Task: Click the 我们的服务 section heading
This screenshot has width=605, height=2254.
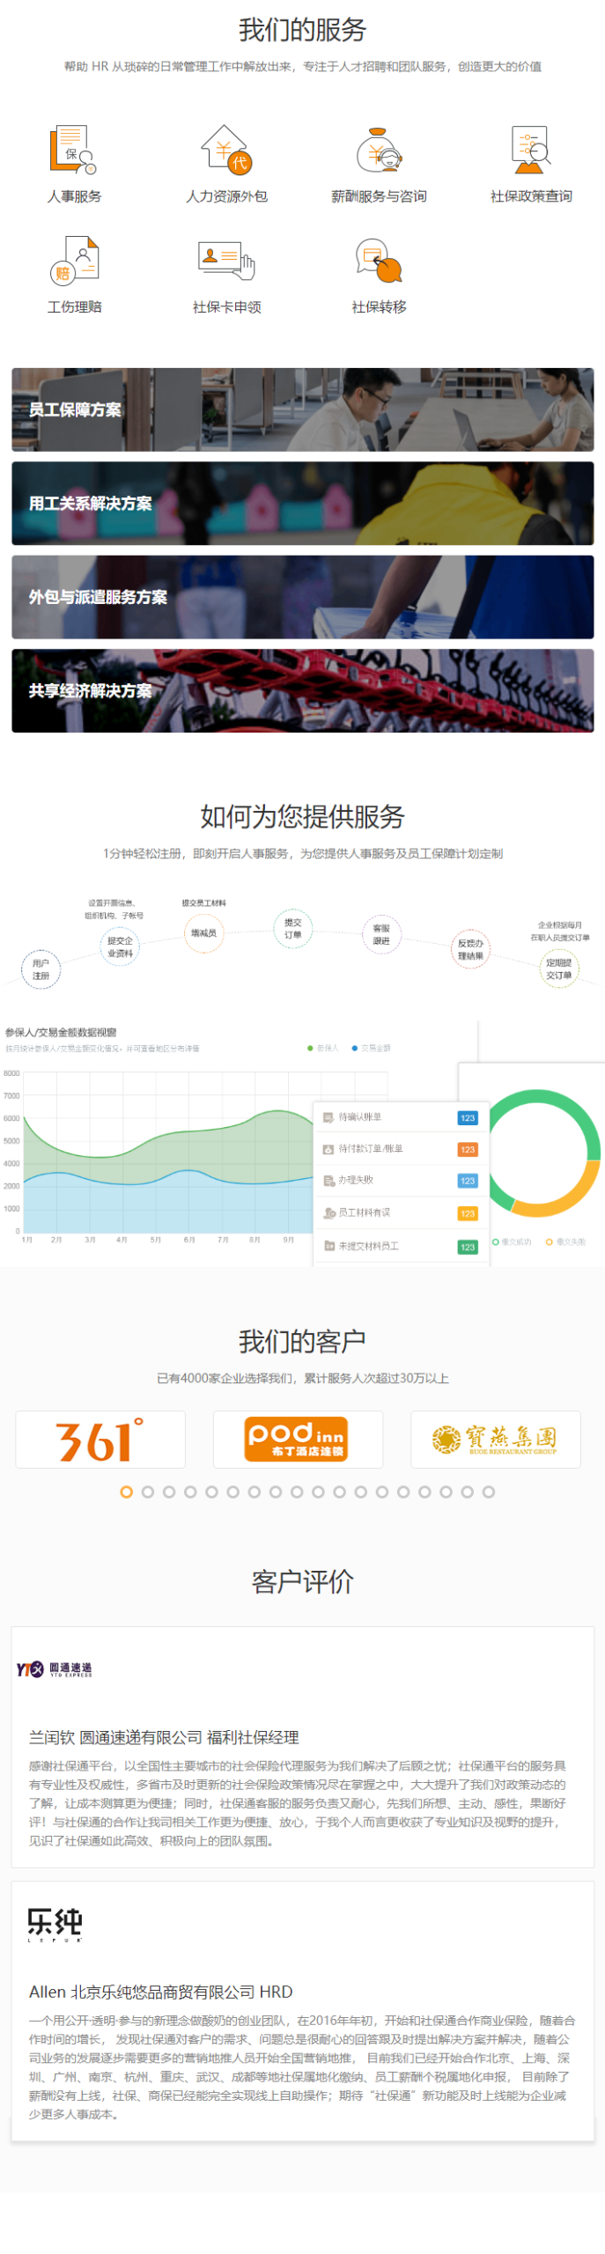Action: (x=302, y=30)
